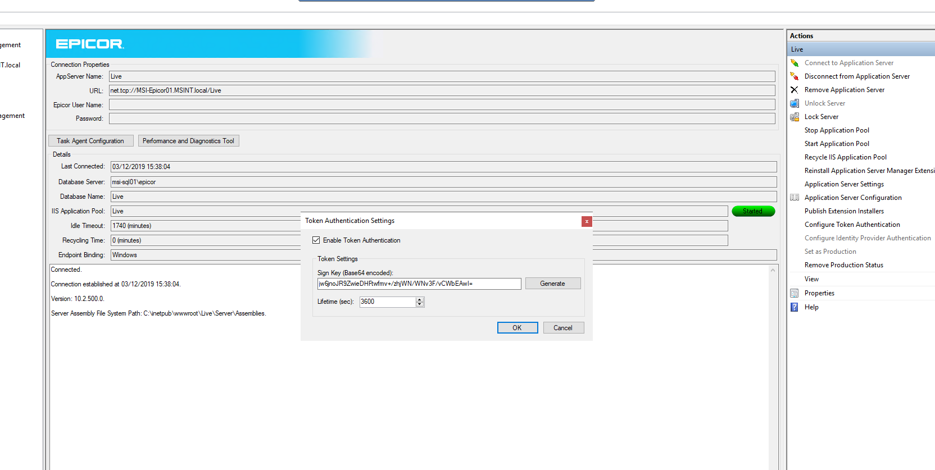The width and height of the screenshot is (935, 470).
Task: Click the Epicor User Name field
Action: (x=442, y=104)
